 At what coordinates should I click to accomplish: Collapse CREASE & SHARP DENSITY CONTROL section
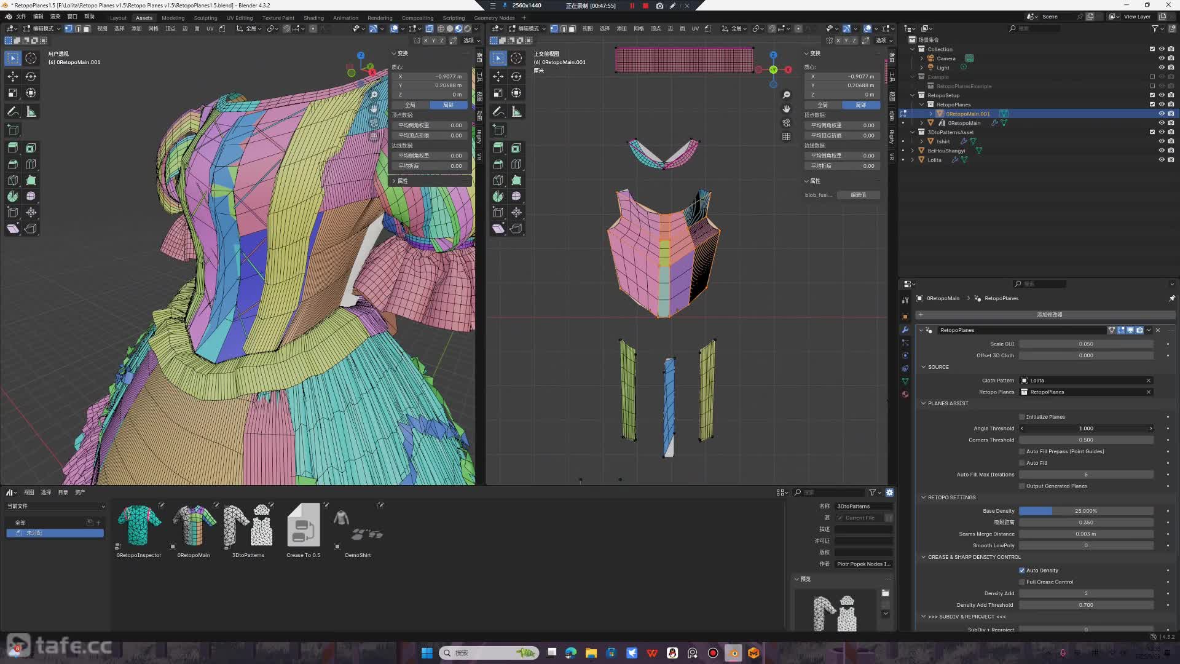click(x=923, y=557)
